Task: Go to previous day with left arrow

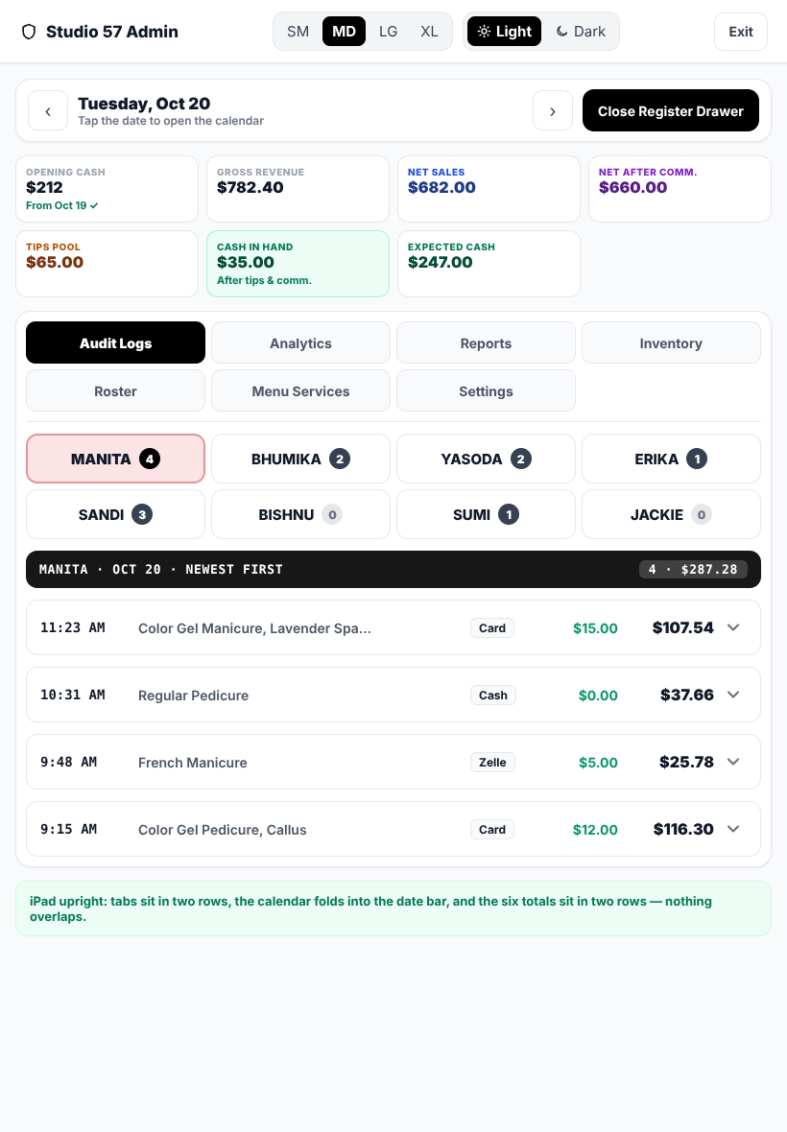Action: (48, 111)
